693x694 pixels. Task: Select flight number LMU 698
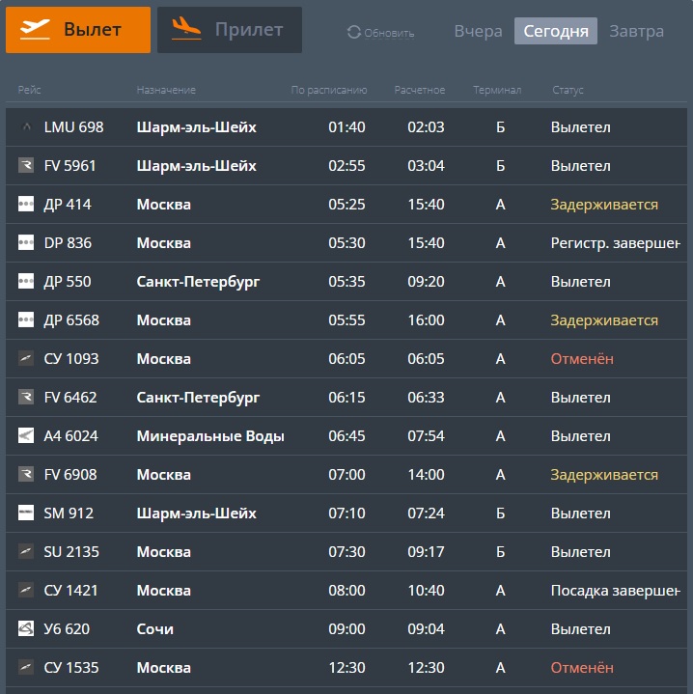coord(73,127)
